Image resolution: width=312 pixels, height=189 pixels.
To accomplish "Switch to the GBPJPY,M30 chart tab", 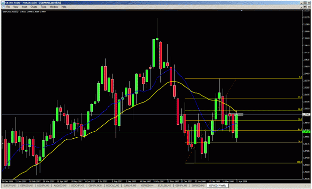I will (95, 186).
